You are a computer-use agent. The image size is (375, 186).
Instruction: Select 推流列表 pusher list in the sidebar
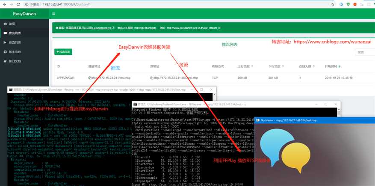tap(24, 33)
